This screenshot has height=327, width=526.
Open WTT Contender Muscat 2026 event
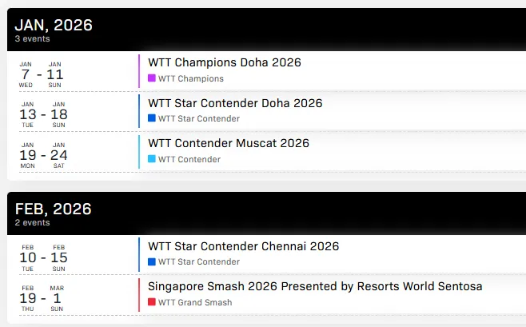pyautogui.click(x=229, y=143)
